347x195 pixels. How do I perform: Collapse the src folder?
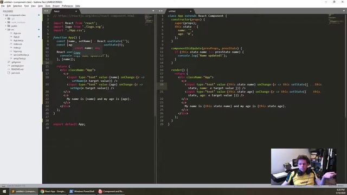click(x=6, y=29)
